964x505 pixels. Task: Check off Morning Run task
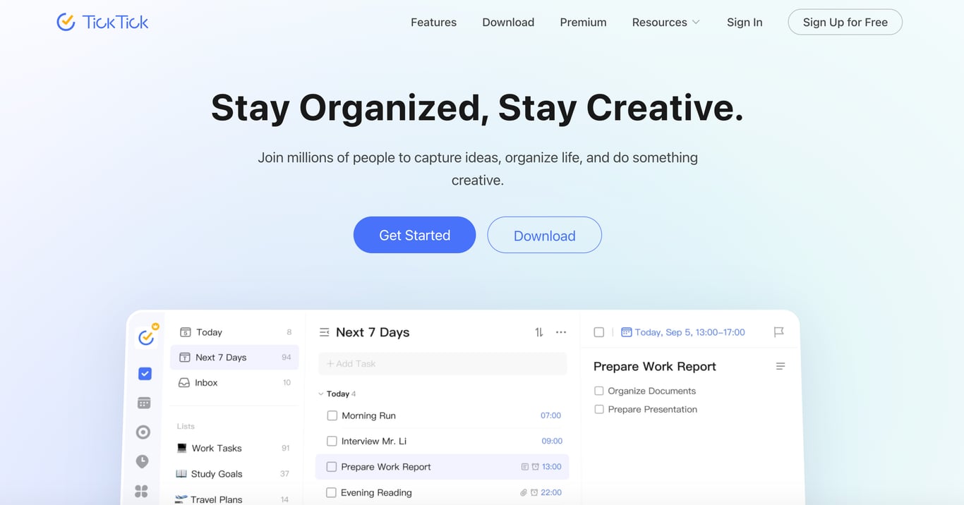coord(332,415)
